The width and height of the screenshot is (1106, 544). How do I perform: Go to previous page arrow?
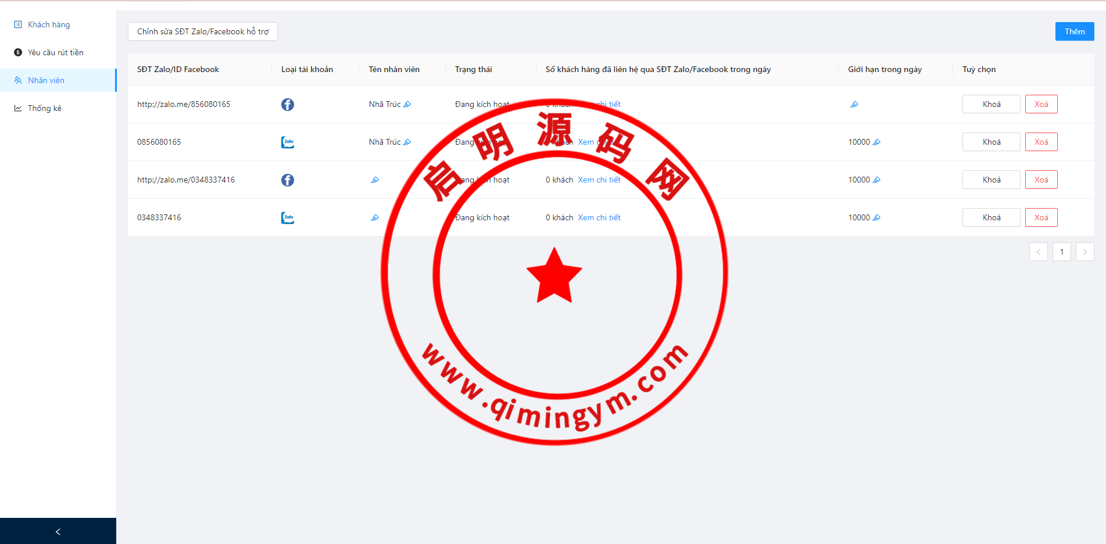1039,252
